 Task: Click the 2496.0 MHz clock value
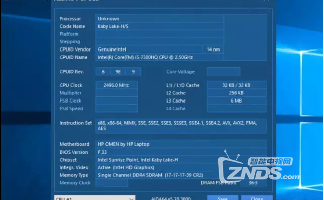pyautogui.click(x=116, y=85)
